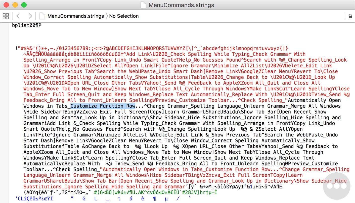Expand the related files squares menu
This screenshot has width=355, height=203.
pos(6,16)
